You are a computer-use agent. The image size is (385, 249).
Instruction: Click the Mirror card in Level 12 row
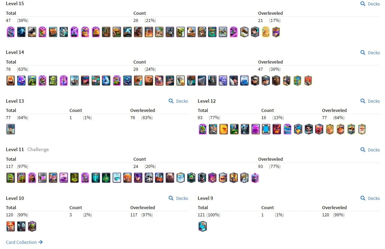[x=266, y=129]
